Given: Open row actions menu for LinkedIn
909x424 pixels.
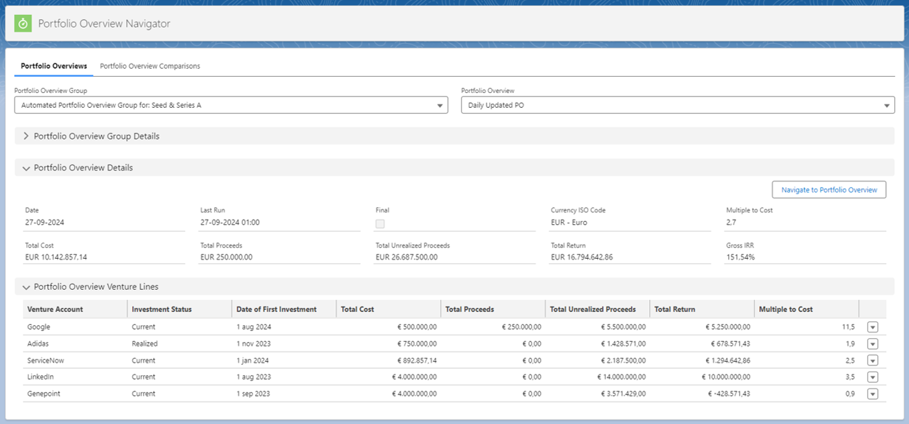Looking at the screenshot, I should tap(872, 377).
